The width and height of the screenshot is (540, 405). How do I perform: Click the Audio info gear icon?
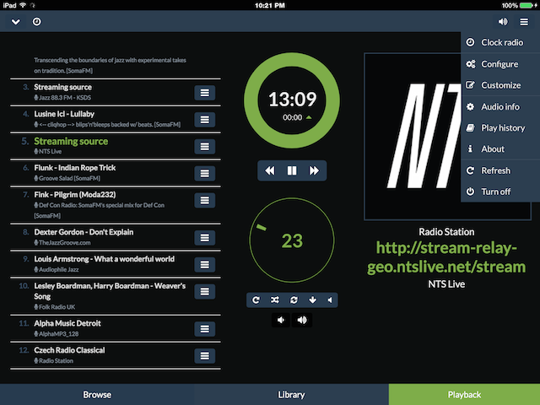pos(470,107)
